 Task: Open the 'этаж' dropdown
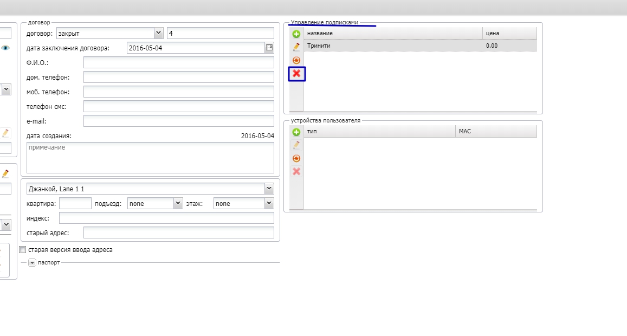click(x=269, y=203)
